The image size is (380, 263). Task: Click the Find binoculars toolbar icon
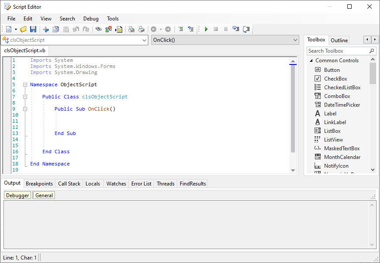pos(99,29)
